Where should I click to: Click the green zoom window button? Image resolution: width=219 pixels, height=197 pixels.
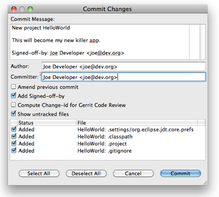tap(30, 9)
